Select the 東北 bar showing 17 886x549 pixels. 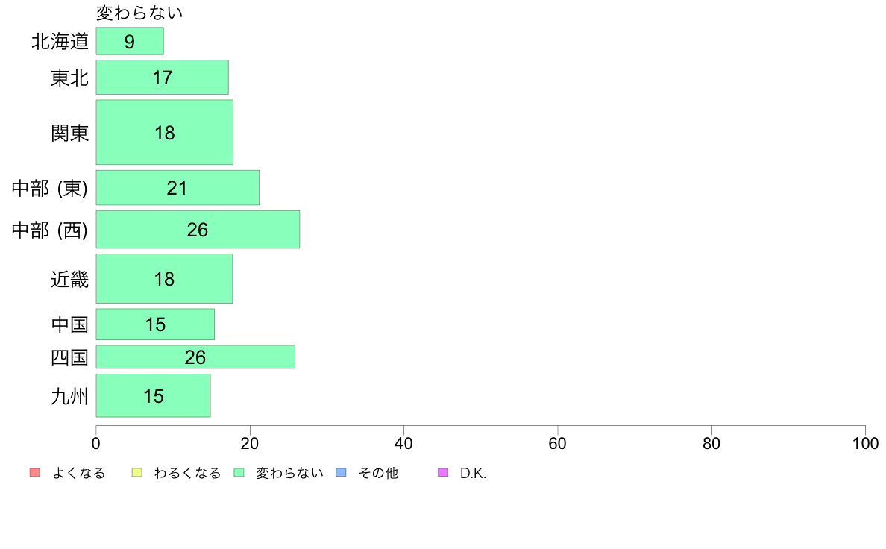coord(162,77)
